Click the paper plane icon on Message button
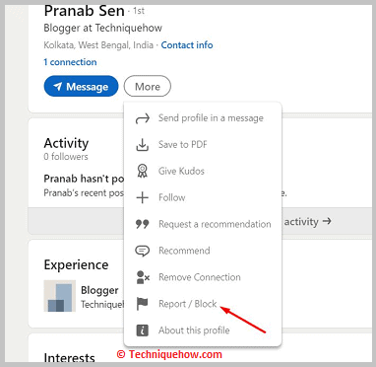 click(58, 87)
